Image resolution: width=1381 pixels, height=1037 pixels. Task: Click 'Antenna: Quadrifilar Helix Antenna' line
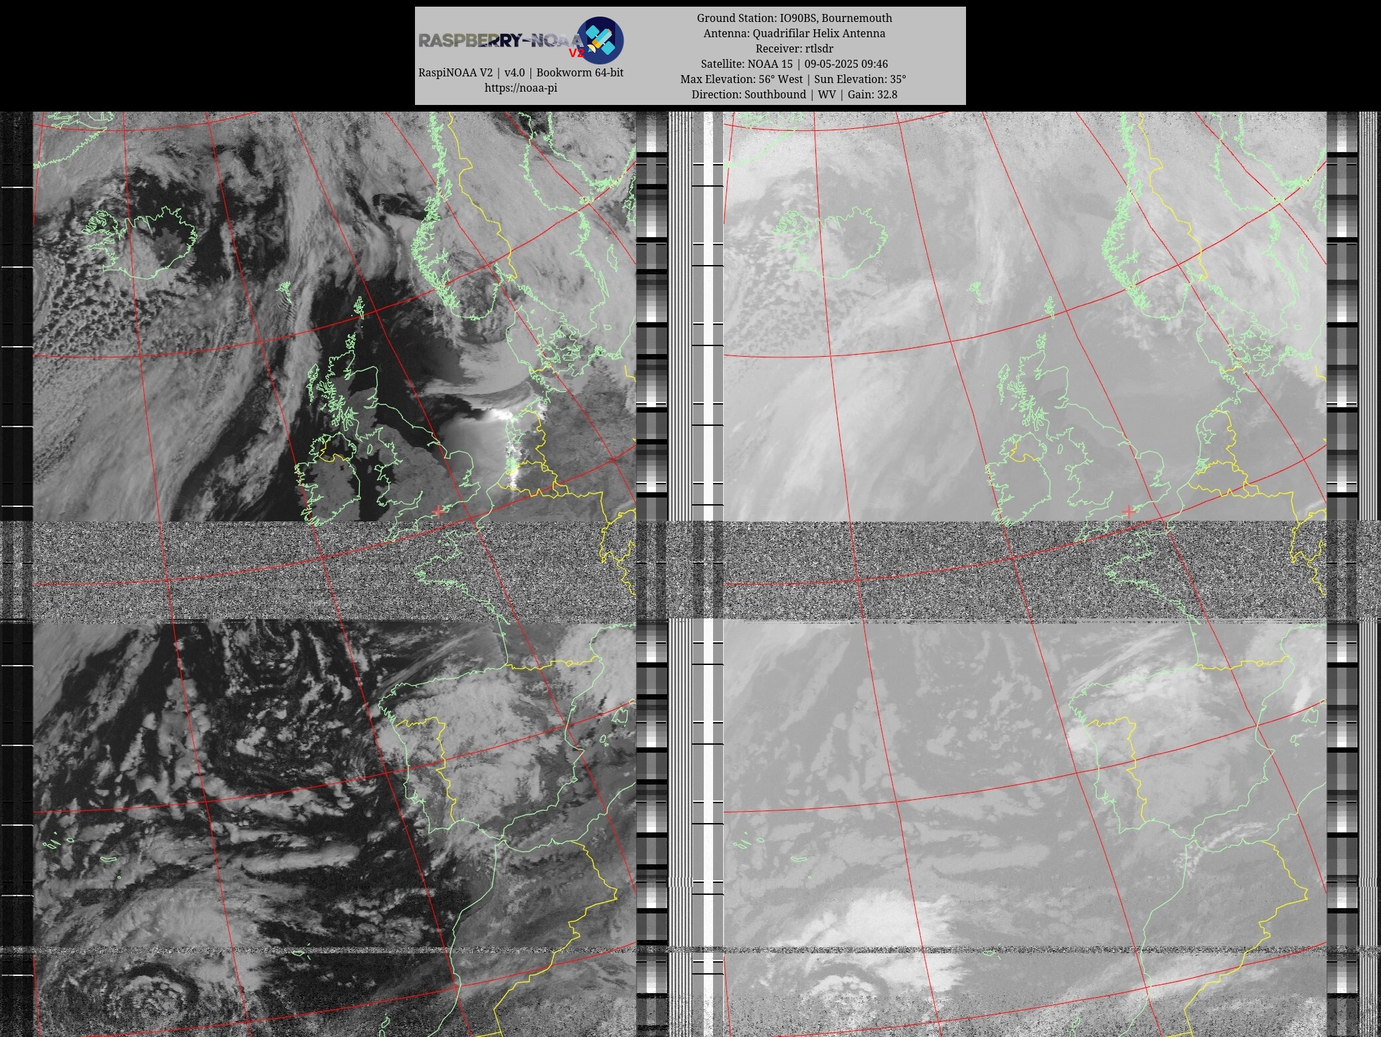click(794, 33)
